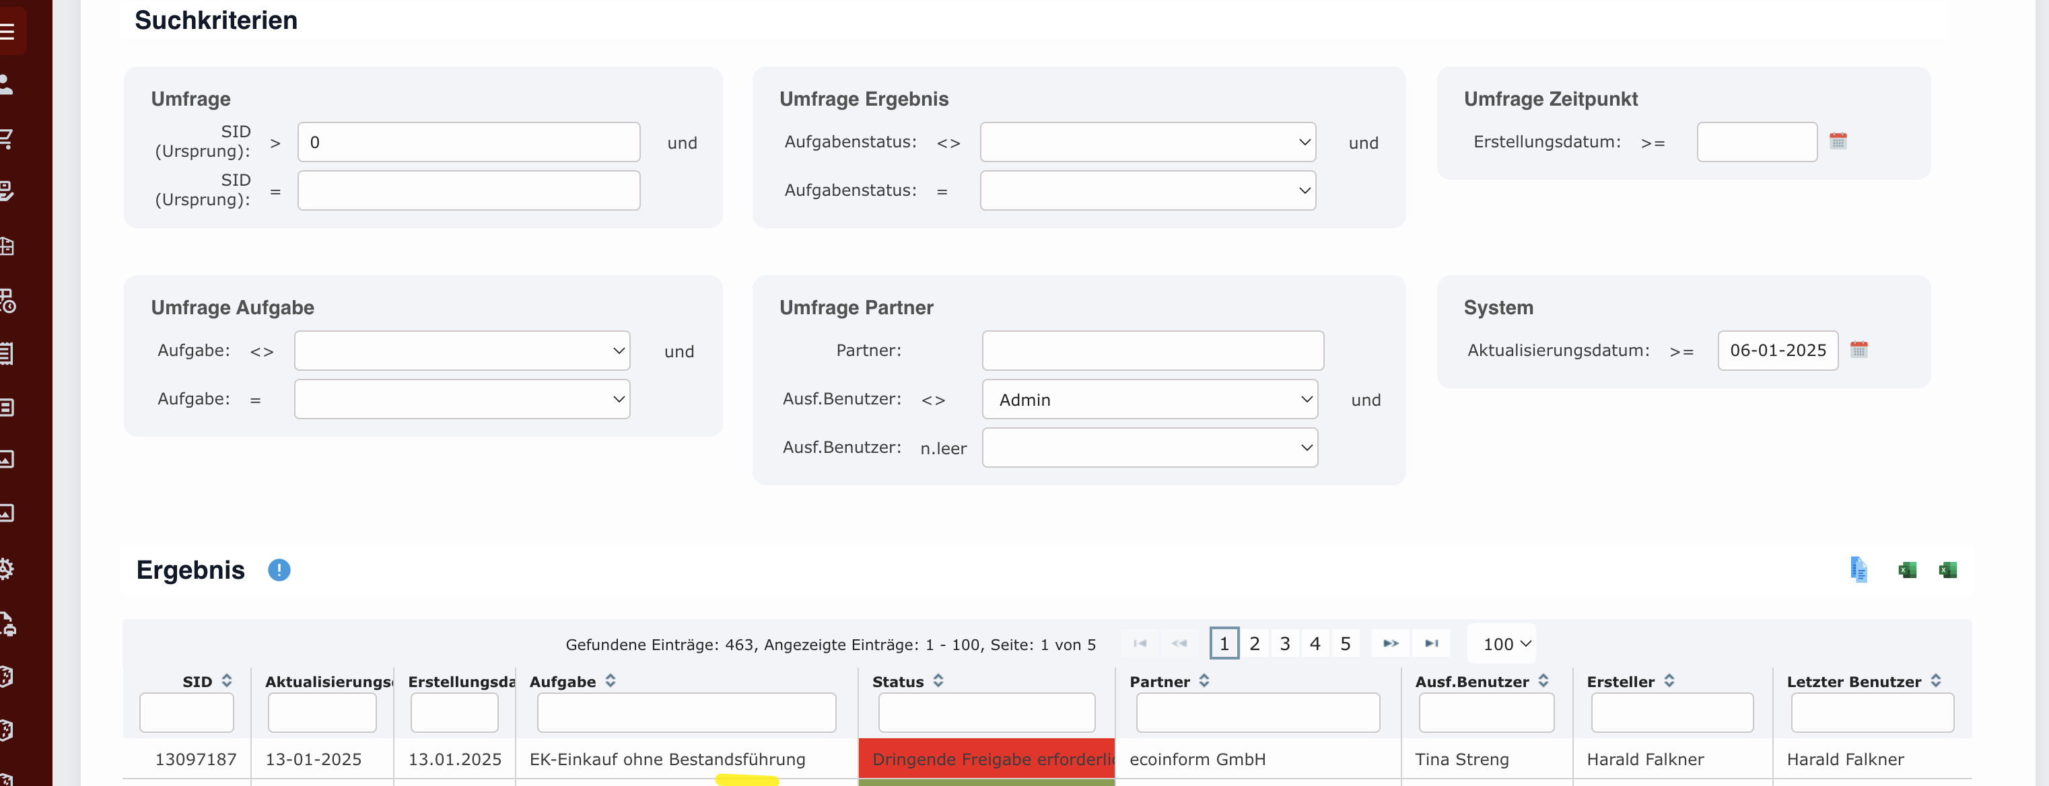2049x786 pixels.
Task: Open the Ausf.Benutzer dropdown showing Admin
Action: 1148,399
